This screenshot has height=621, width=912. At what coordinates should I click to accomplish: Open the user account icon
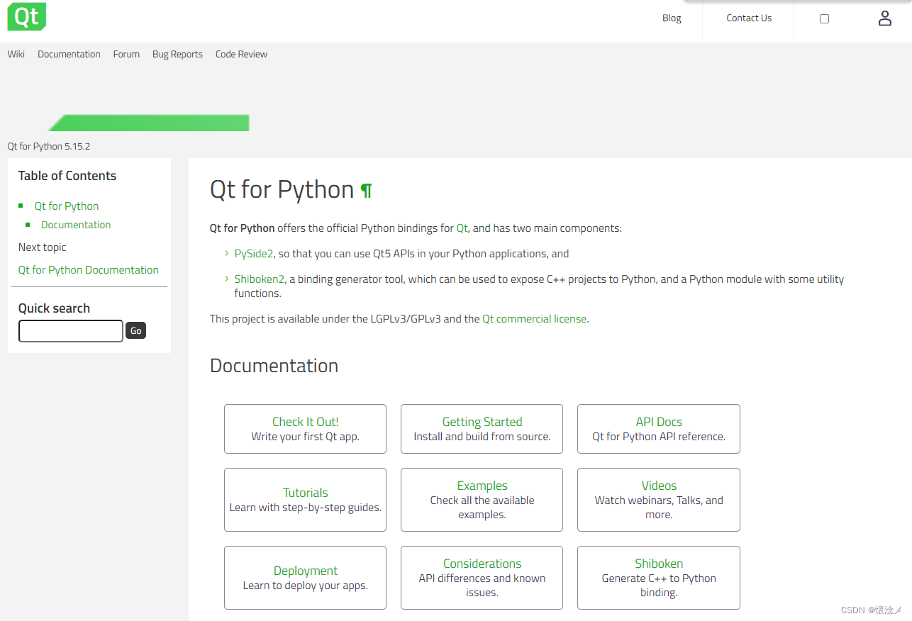coord(884,18)
